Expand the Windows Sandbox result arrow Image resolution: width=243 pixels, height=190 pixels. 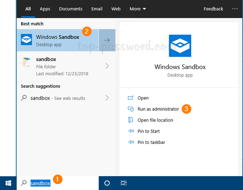click(107, 40)
